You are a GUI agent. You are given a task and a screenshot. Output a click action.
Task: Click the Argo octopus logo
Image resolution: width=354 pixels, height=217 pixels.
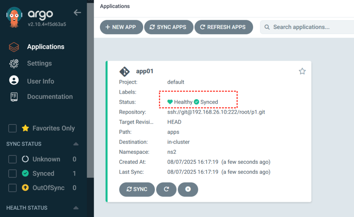pyautogui.click(x=14, y=18)
